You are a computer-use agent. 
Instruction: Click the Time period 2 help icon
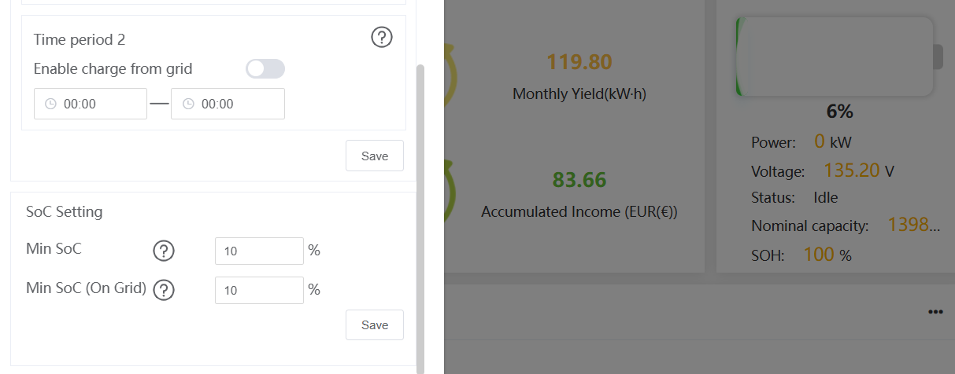tap(382, 37)
